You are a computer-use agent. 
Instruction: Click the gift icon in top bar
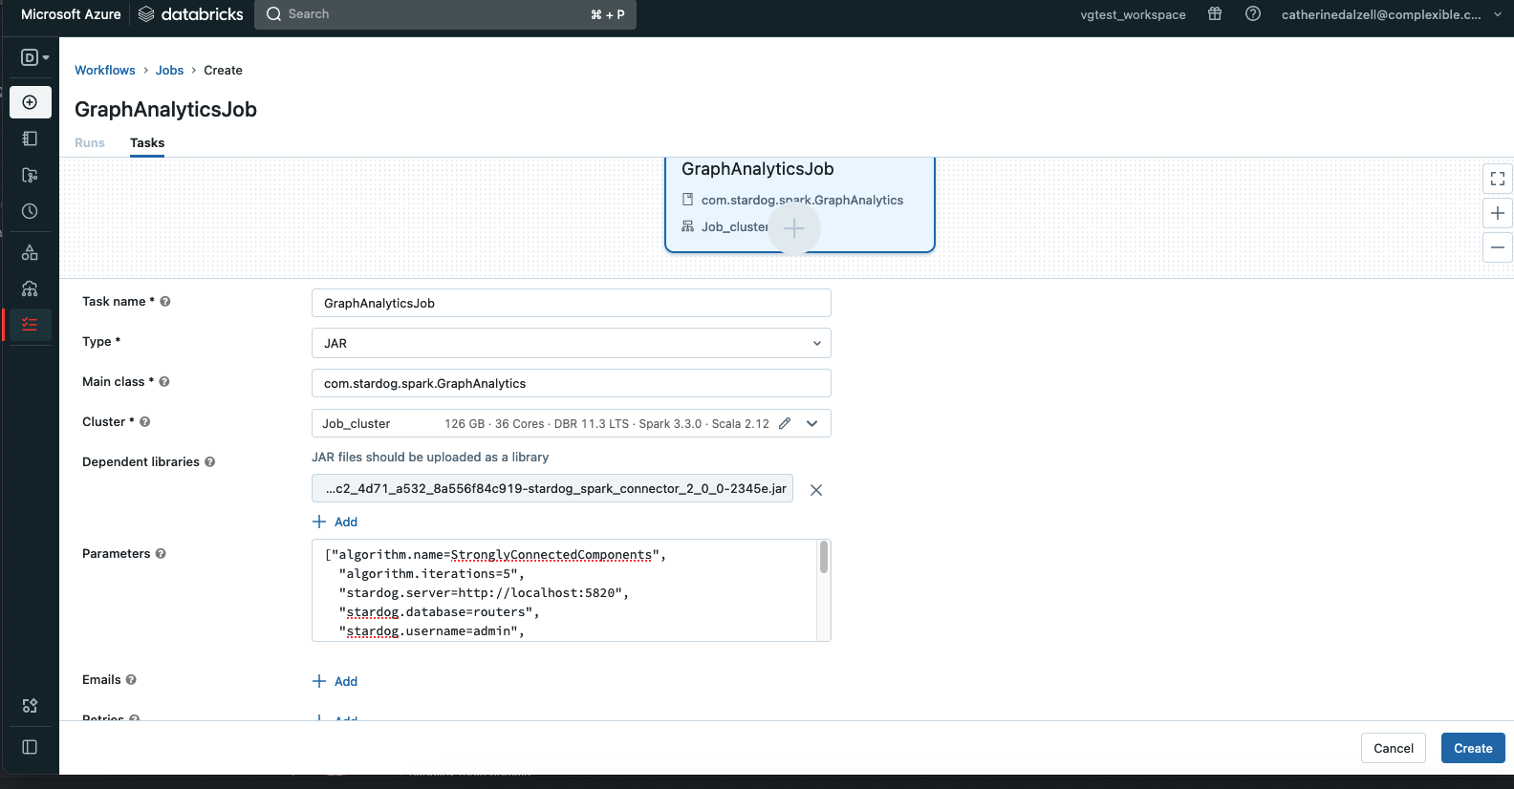[x=1215, y=14]
